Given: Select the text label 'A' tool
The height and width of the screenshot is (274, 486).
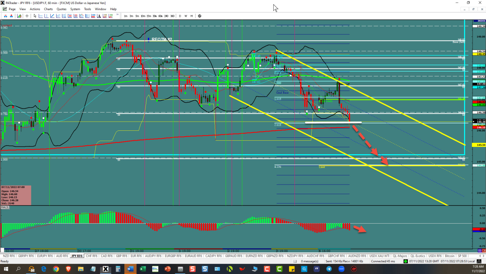Looking at the screenshot, I should 99,16.
